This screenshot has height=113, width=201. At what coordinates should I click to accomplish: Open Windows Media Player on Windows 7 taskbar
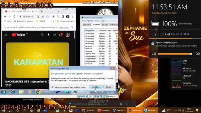coord(30,92)
